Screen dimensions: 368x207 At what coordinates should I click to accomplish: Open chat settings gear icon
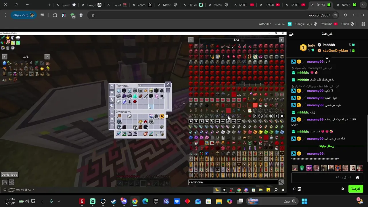point(343,189)
